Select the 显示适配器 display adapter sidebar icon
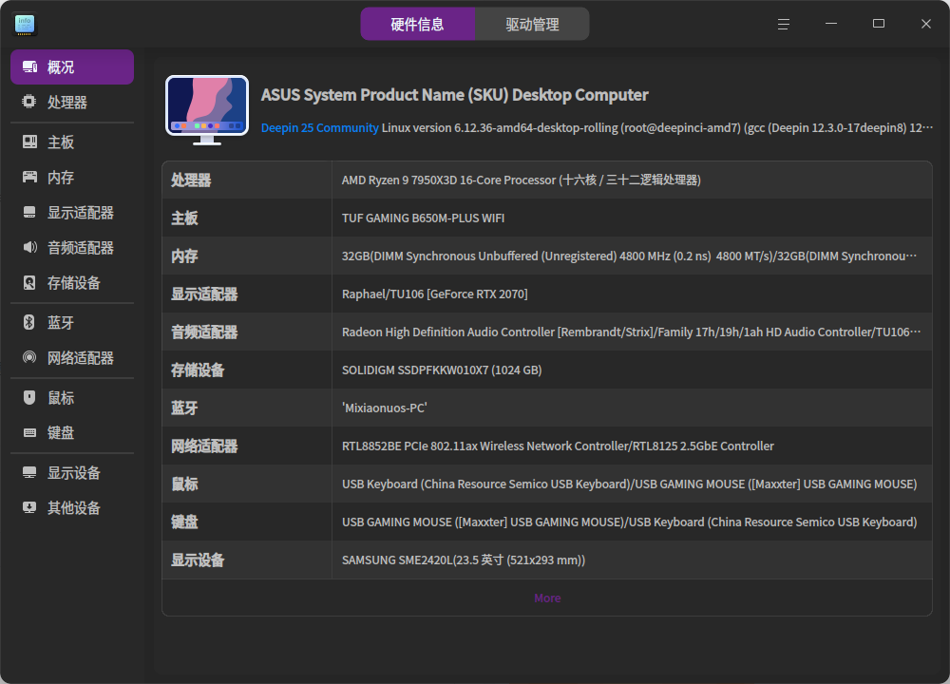The height and width of the screenshot is (684, 950). click(x=29, y=212)
